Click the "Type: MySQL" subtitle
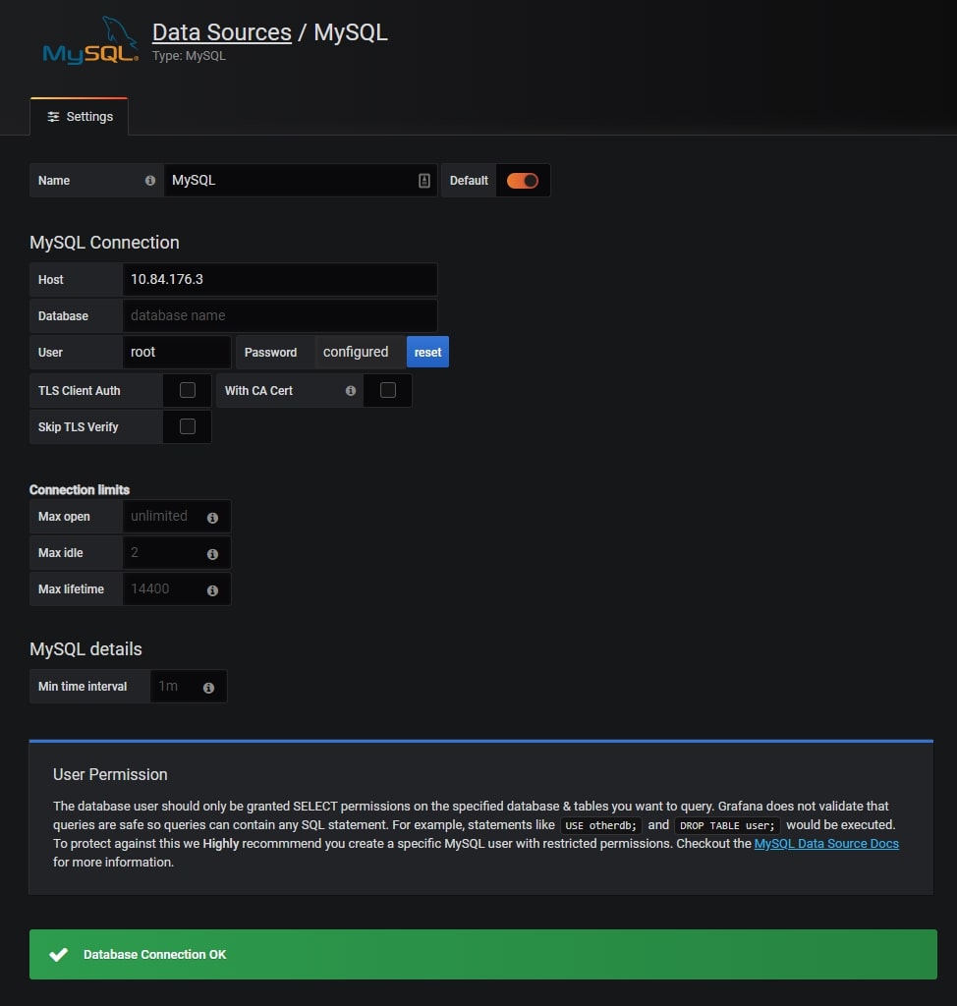Image resolution: width=957 pixels, height=1006 pixels. [189, 56]
